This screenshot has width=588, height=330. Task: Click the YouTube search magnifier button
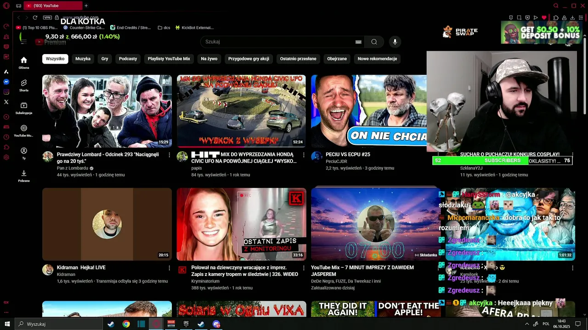click(x=374, y=42)
